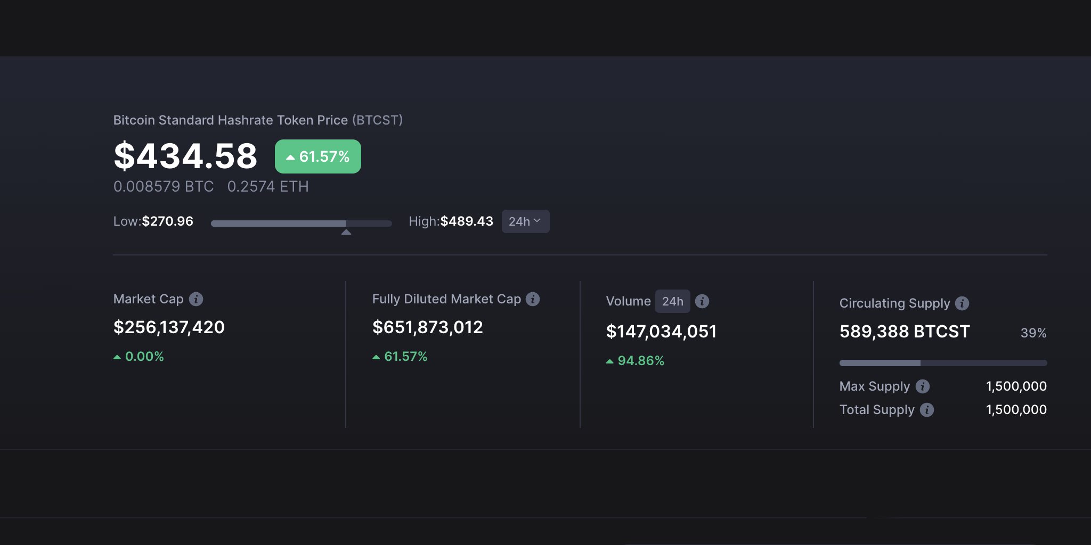
Task: Click the Market Cap label
Action: [148, 299]
